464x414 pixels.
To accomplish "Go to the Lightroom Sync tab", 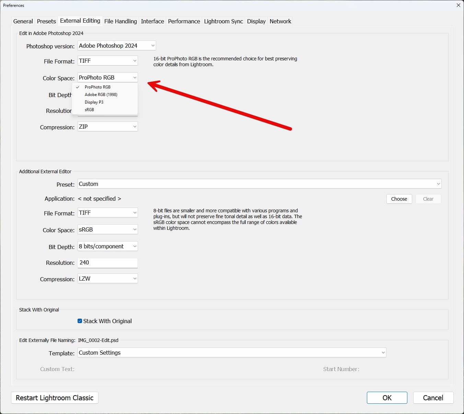I will point(223,21).
